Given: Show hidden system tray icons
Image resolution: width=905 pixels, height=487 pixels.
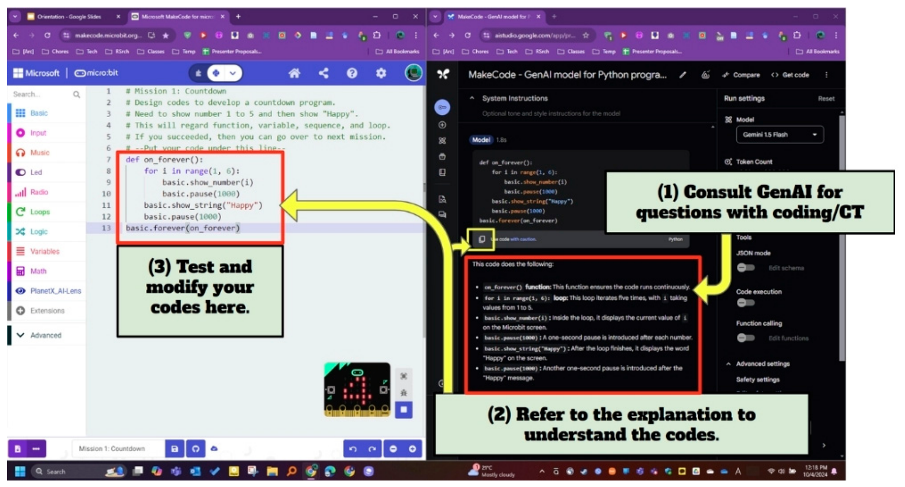Looking at the screenshot, I should 542,472.
